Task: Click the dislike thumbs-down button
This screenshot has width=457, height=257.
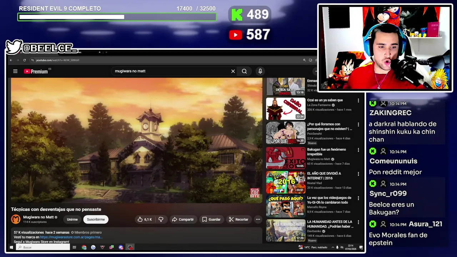Action: (x=161, y=220)
